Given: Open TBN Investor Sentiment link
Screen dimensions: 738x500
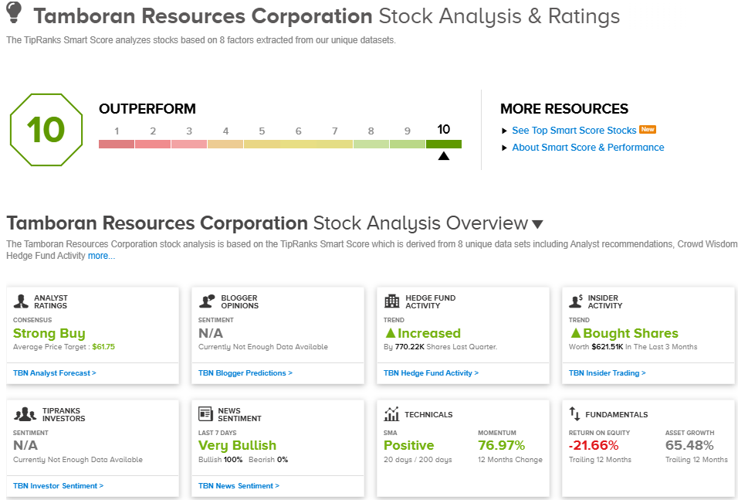Looking at the screenshot, I should tap(59, 485).
